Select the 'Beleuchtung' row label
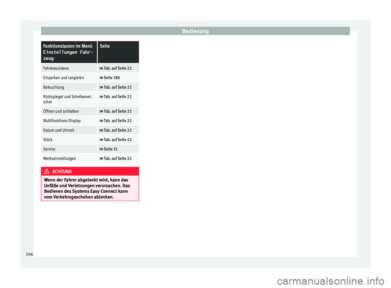This screenshot has height=288, width=391. [54, 87]
